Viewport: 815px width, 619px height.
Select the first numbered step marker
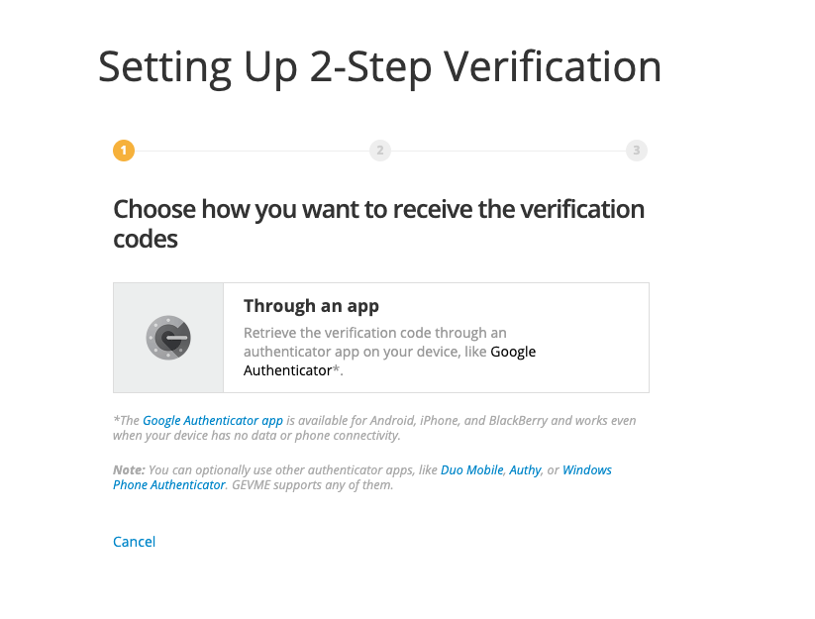tap(124, 151)
